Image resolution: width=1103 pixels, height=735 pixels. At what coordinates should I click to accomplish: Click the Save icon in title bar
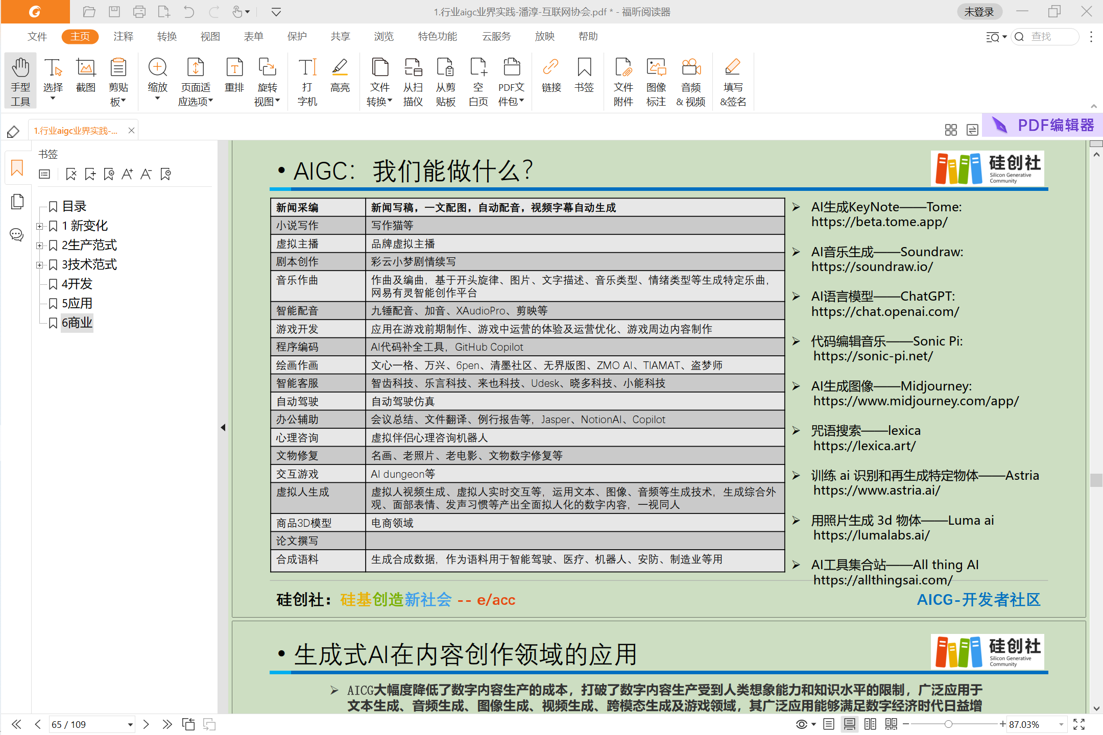[x=114, y=11]
